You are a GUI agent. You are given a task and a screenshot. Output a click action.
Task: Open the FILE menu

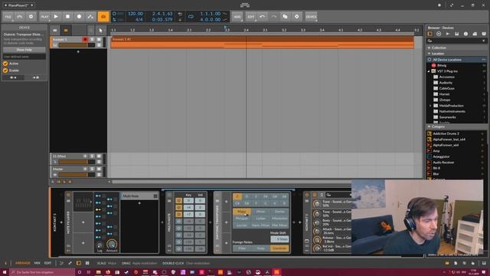(8, 17)
